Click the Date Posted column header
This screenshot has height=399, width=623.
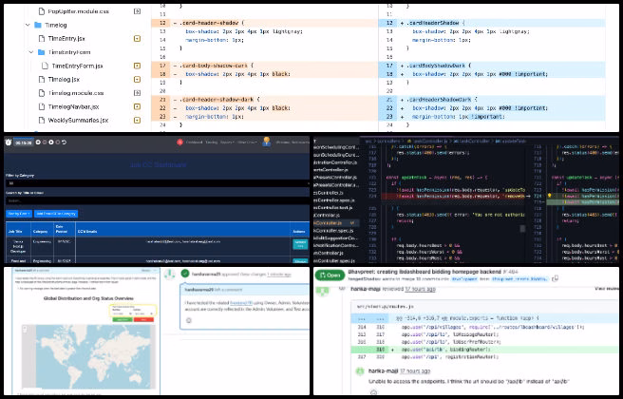[65, 229]
